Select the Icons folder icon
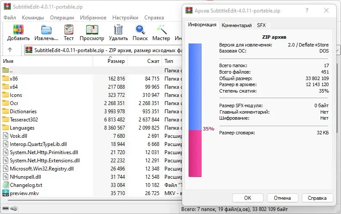This screenshot has height=214, width=341. pyautogui.click(x=6, y=95)
